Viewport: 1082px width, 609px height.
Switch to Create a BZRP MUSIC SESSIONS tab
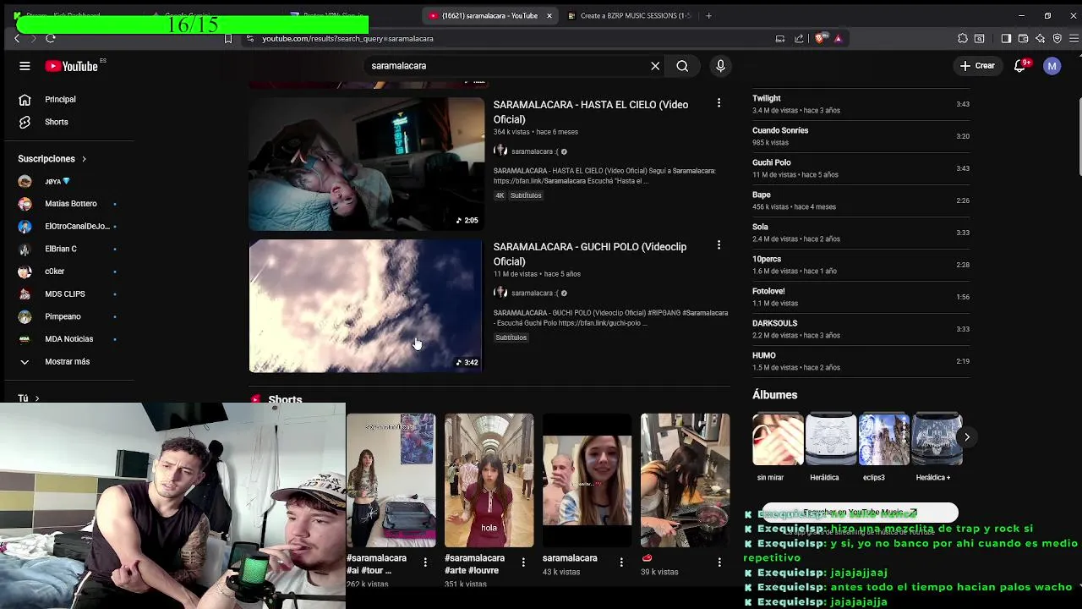(630, 15)
